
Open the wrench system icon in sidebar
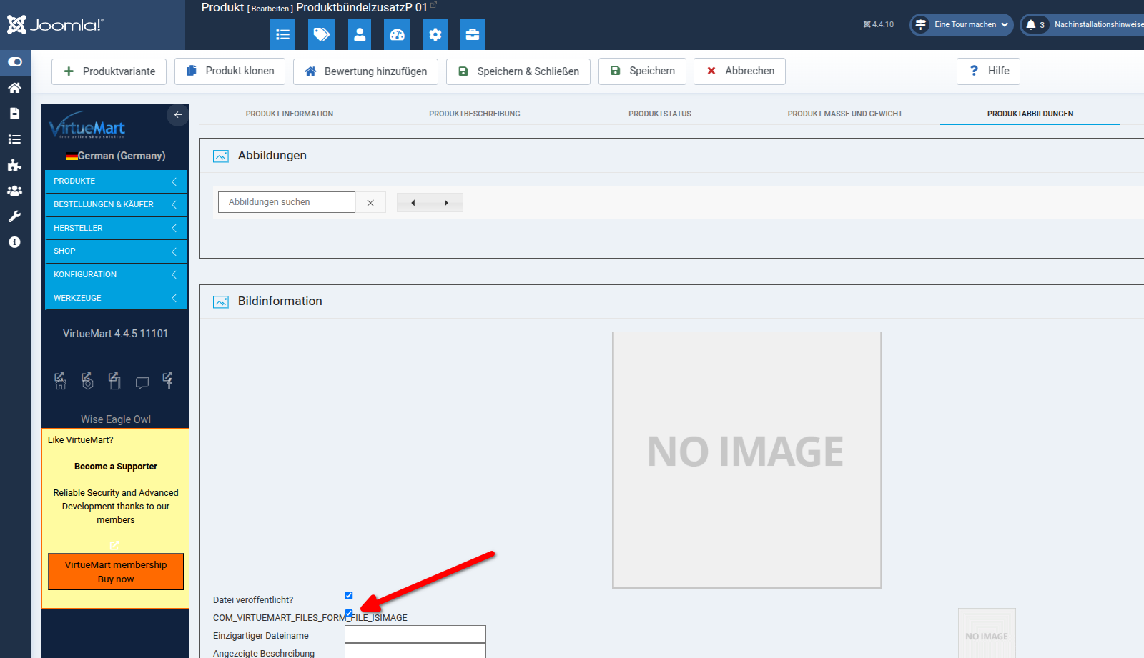tap(14, 216)
